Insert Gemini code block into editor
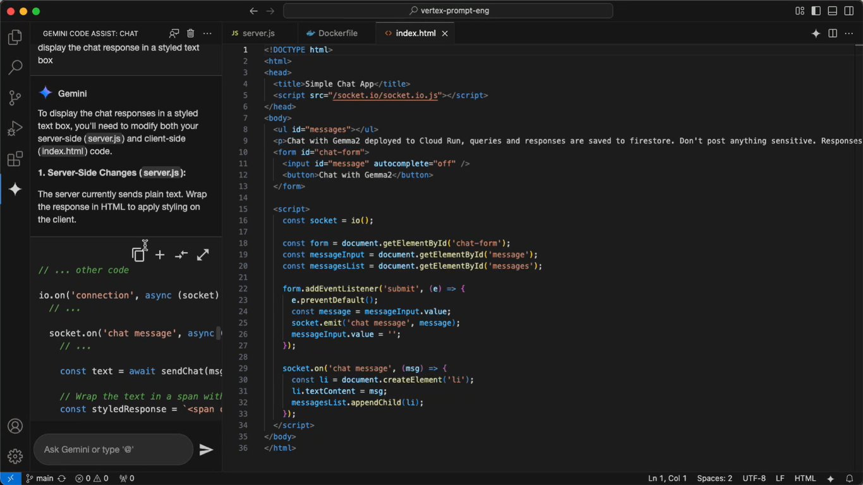The width and height of the screenshot is (863, 485). coord(160,254)
